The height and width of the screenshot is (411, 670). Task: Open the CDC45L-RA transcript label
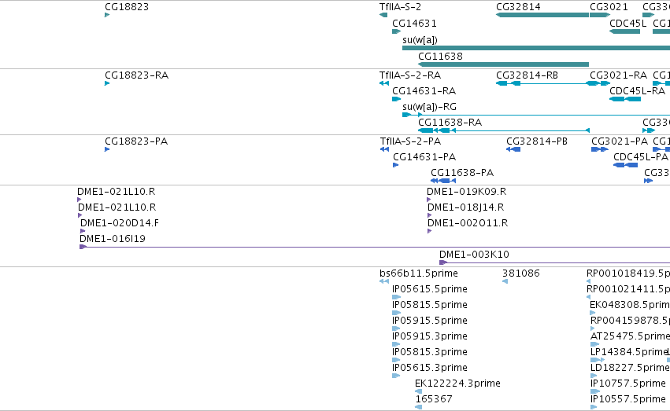point(637,91)
